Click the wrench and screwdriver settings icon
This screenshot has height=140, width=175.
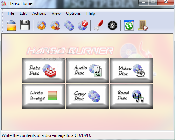[99, 26]
